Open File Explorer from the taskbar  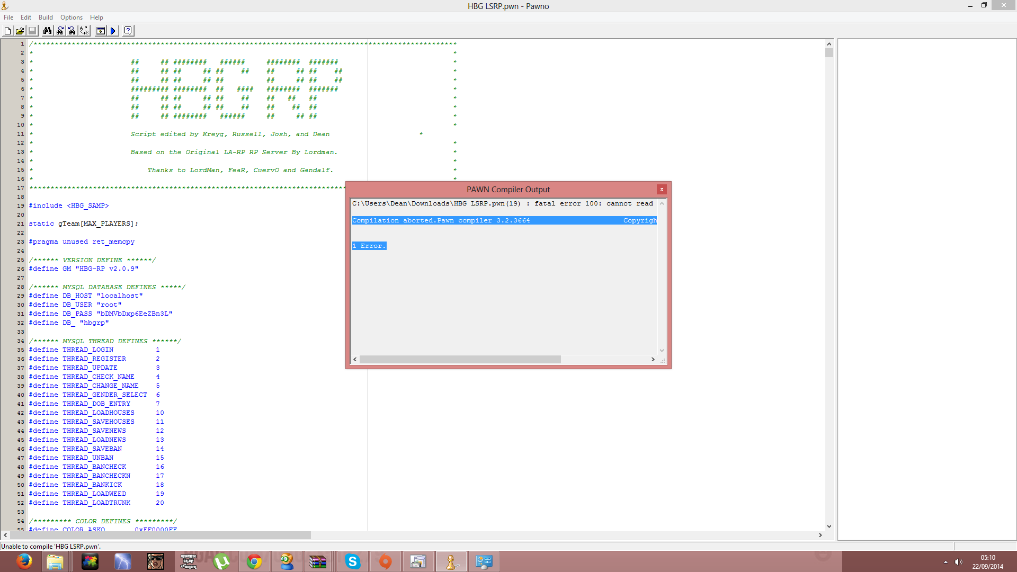(x=55, y=561)
